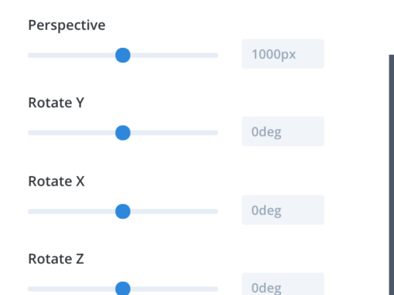Screen dimensions: 394x295
Task: Focus the Rotate Y 0deg value field
Action: click(283, 131)
